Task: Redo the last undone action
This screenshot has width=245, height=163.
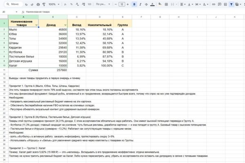Action: pyautogui.click(x=32, y=4)
